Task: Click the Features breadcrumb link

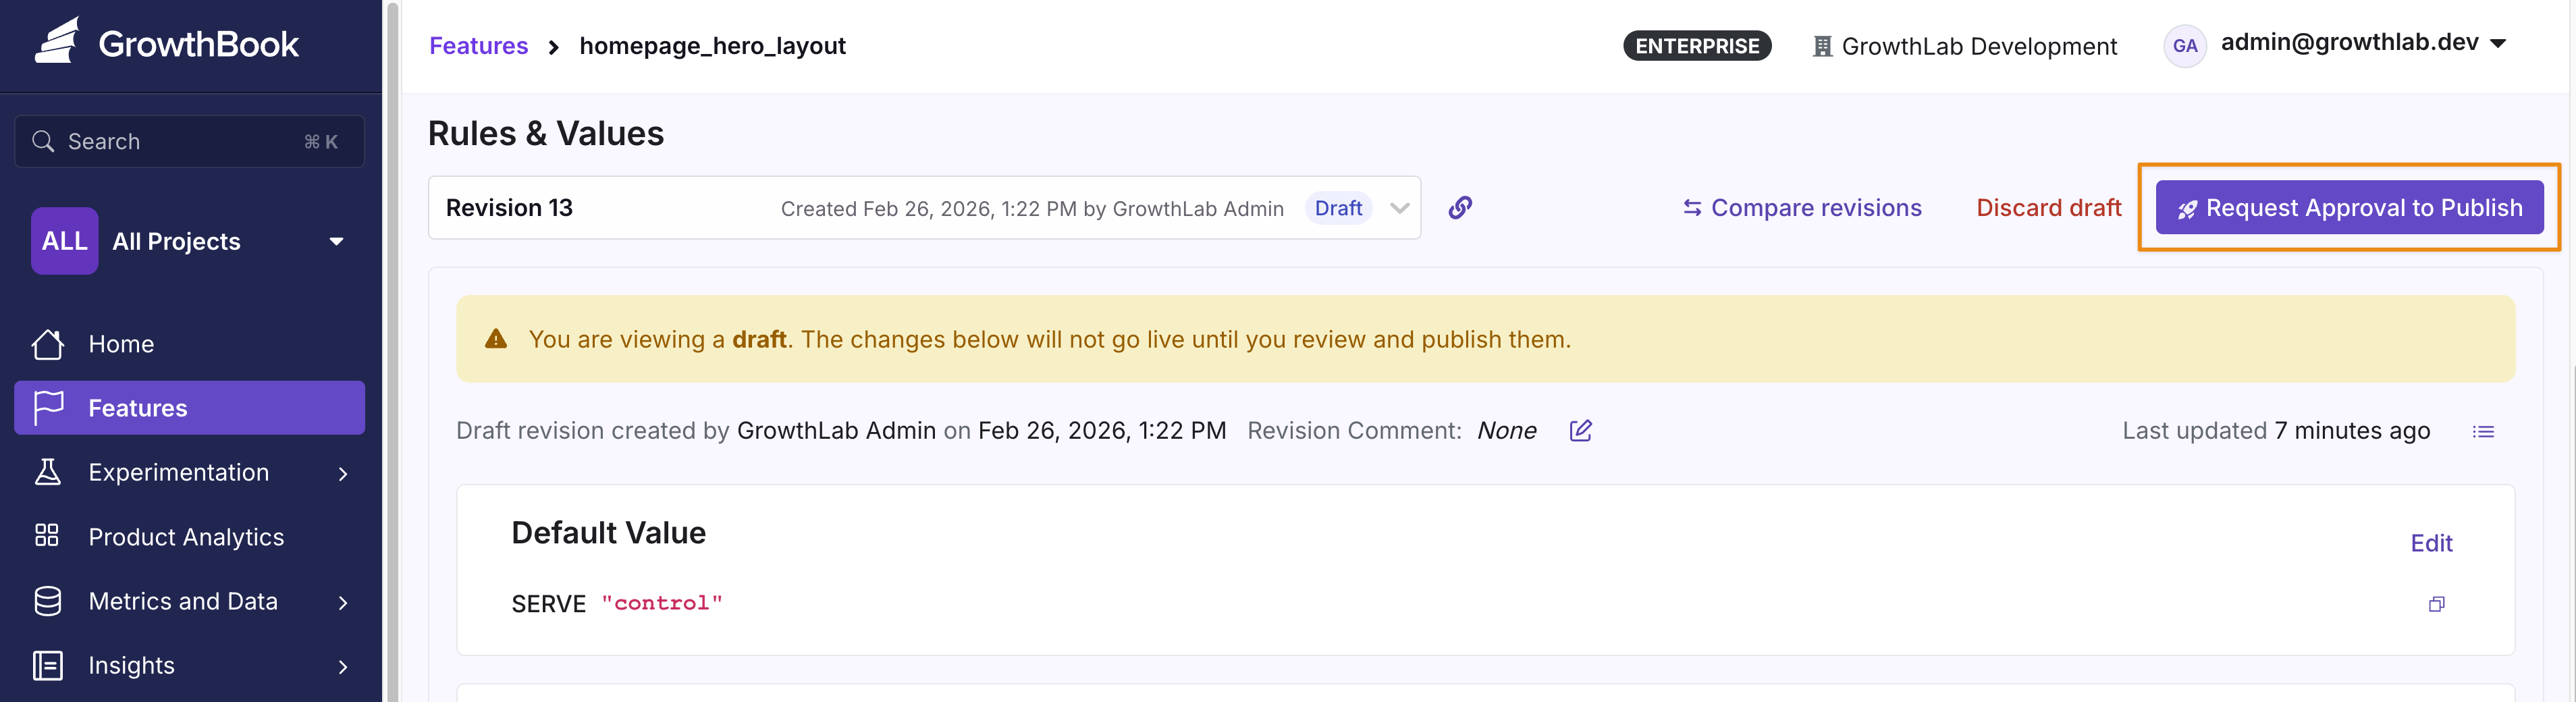Action: coord(478,45)
